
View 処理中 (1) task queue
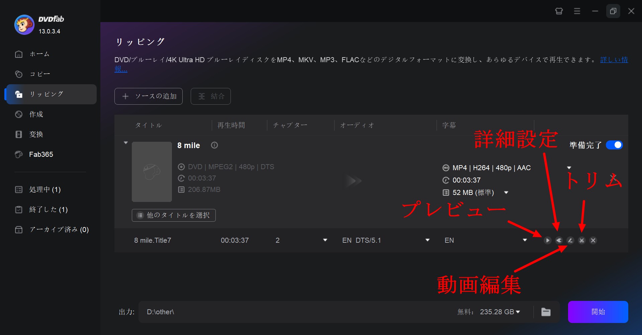51,190
